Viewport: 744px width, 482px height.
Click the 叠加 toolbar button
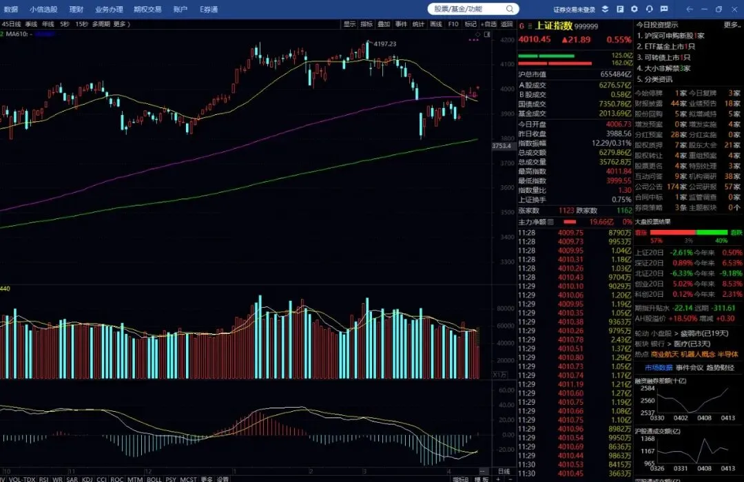tap(384, 24)
